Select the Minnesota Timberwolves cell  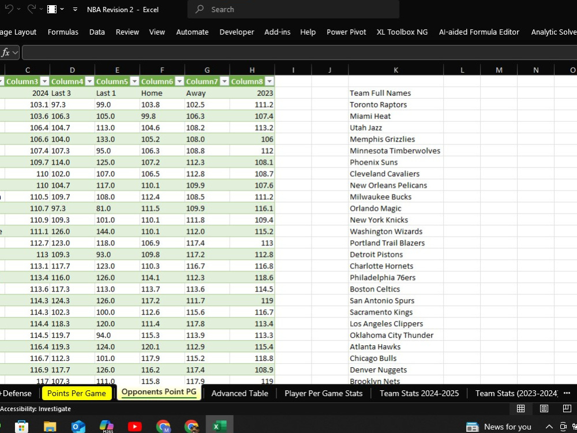click(396, 151)
